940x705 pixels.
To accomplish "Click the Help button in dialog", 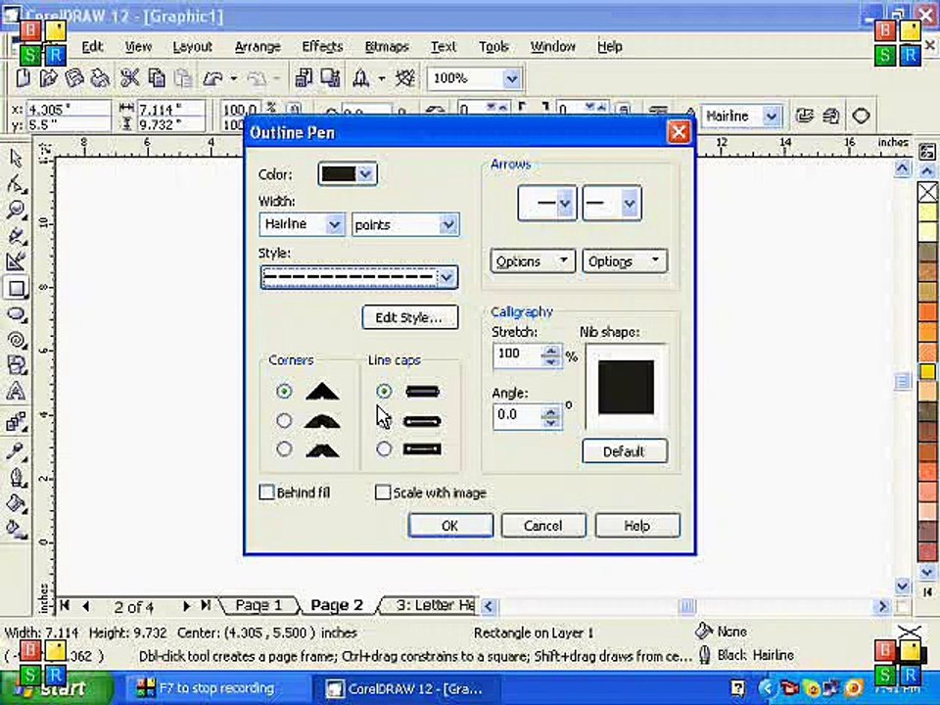I will coord(637,526).
